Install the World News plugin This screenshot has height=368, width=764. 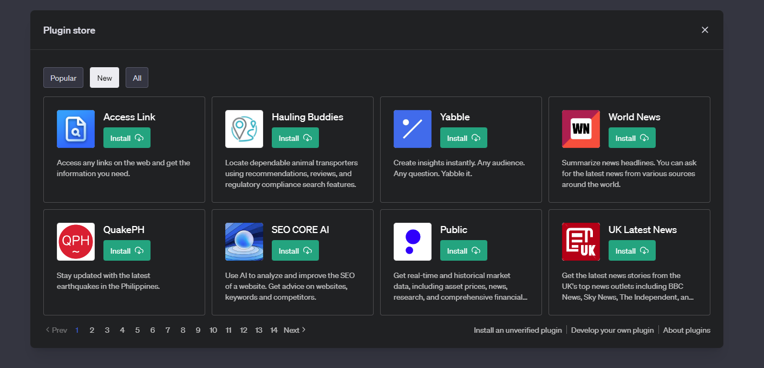pyautogui.click(x=632, y=138)
